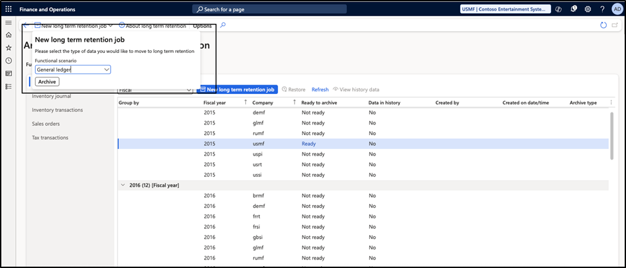Viewport: 626px width, 268px height.
Task: Click the Refresh link in grid toolbar
Action: point(320,89)
